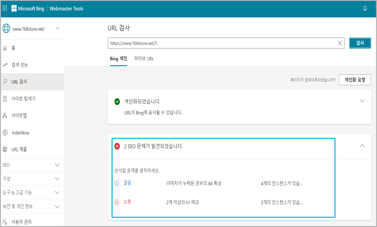This screenshot has width=377, height=227.
Task: Open the 사이트 탐색기 site explorer
Action: pyautogui.click(x=24, y=98)
